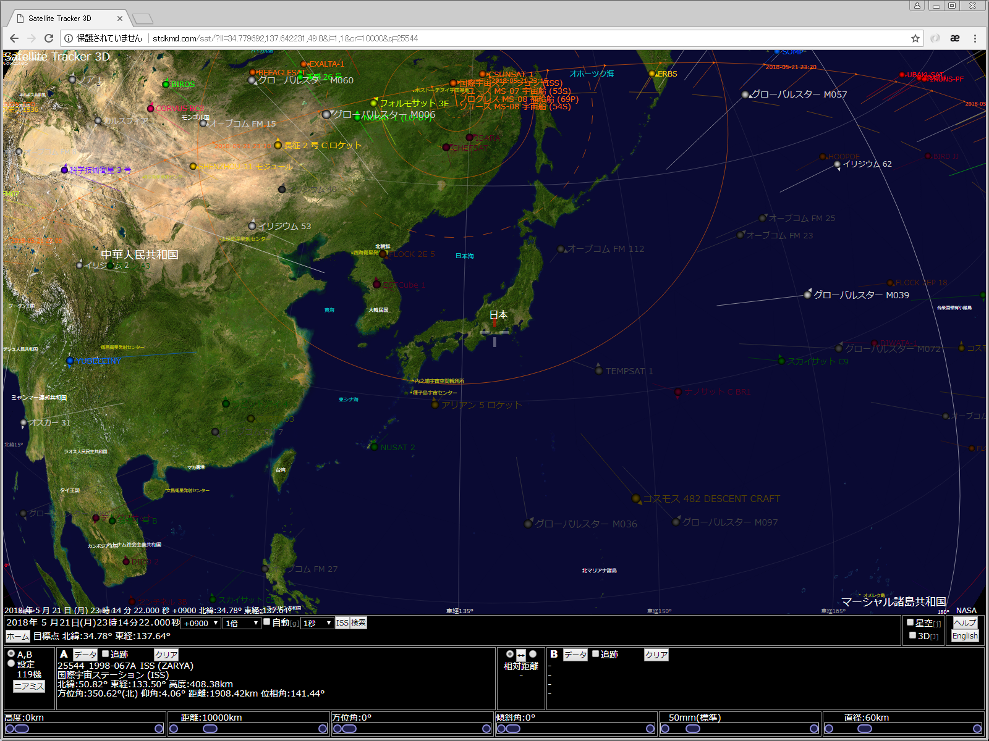The height and width of the screenshot is (741, 989).
Task: Select the イリジウム 62 satellite marker
Action: click(838, 164)
